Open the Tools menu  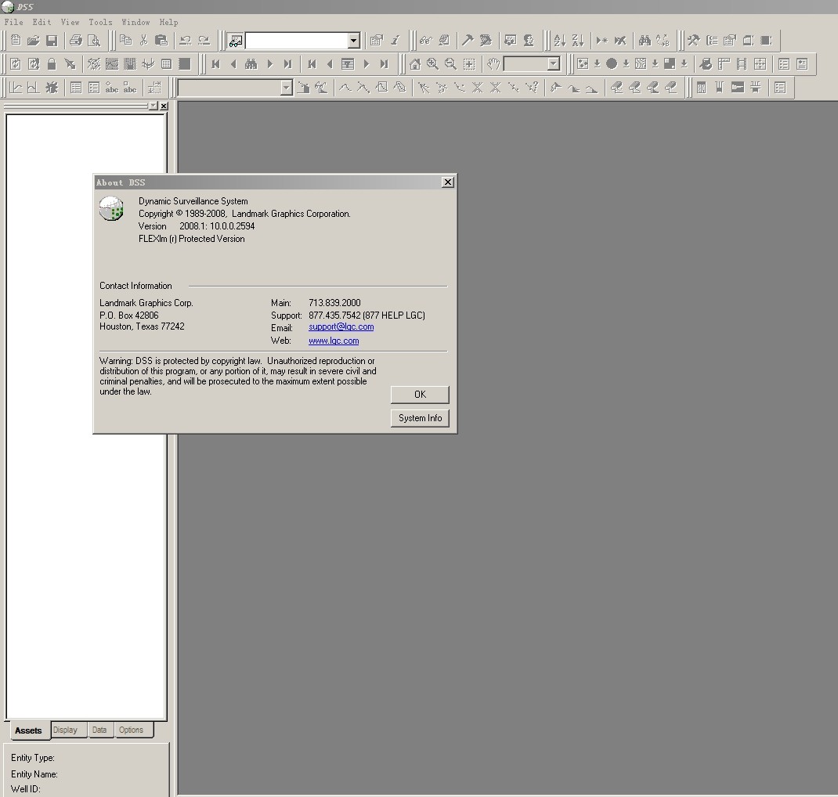point(100,22)
